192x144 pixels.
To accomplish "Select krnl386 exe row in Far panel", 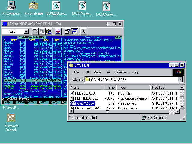I will pos(32,88).
